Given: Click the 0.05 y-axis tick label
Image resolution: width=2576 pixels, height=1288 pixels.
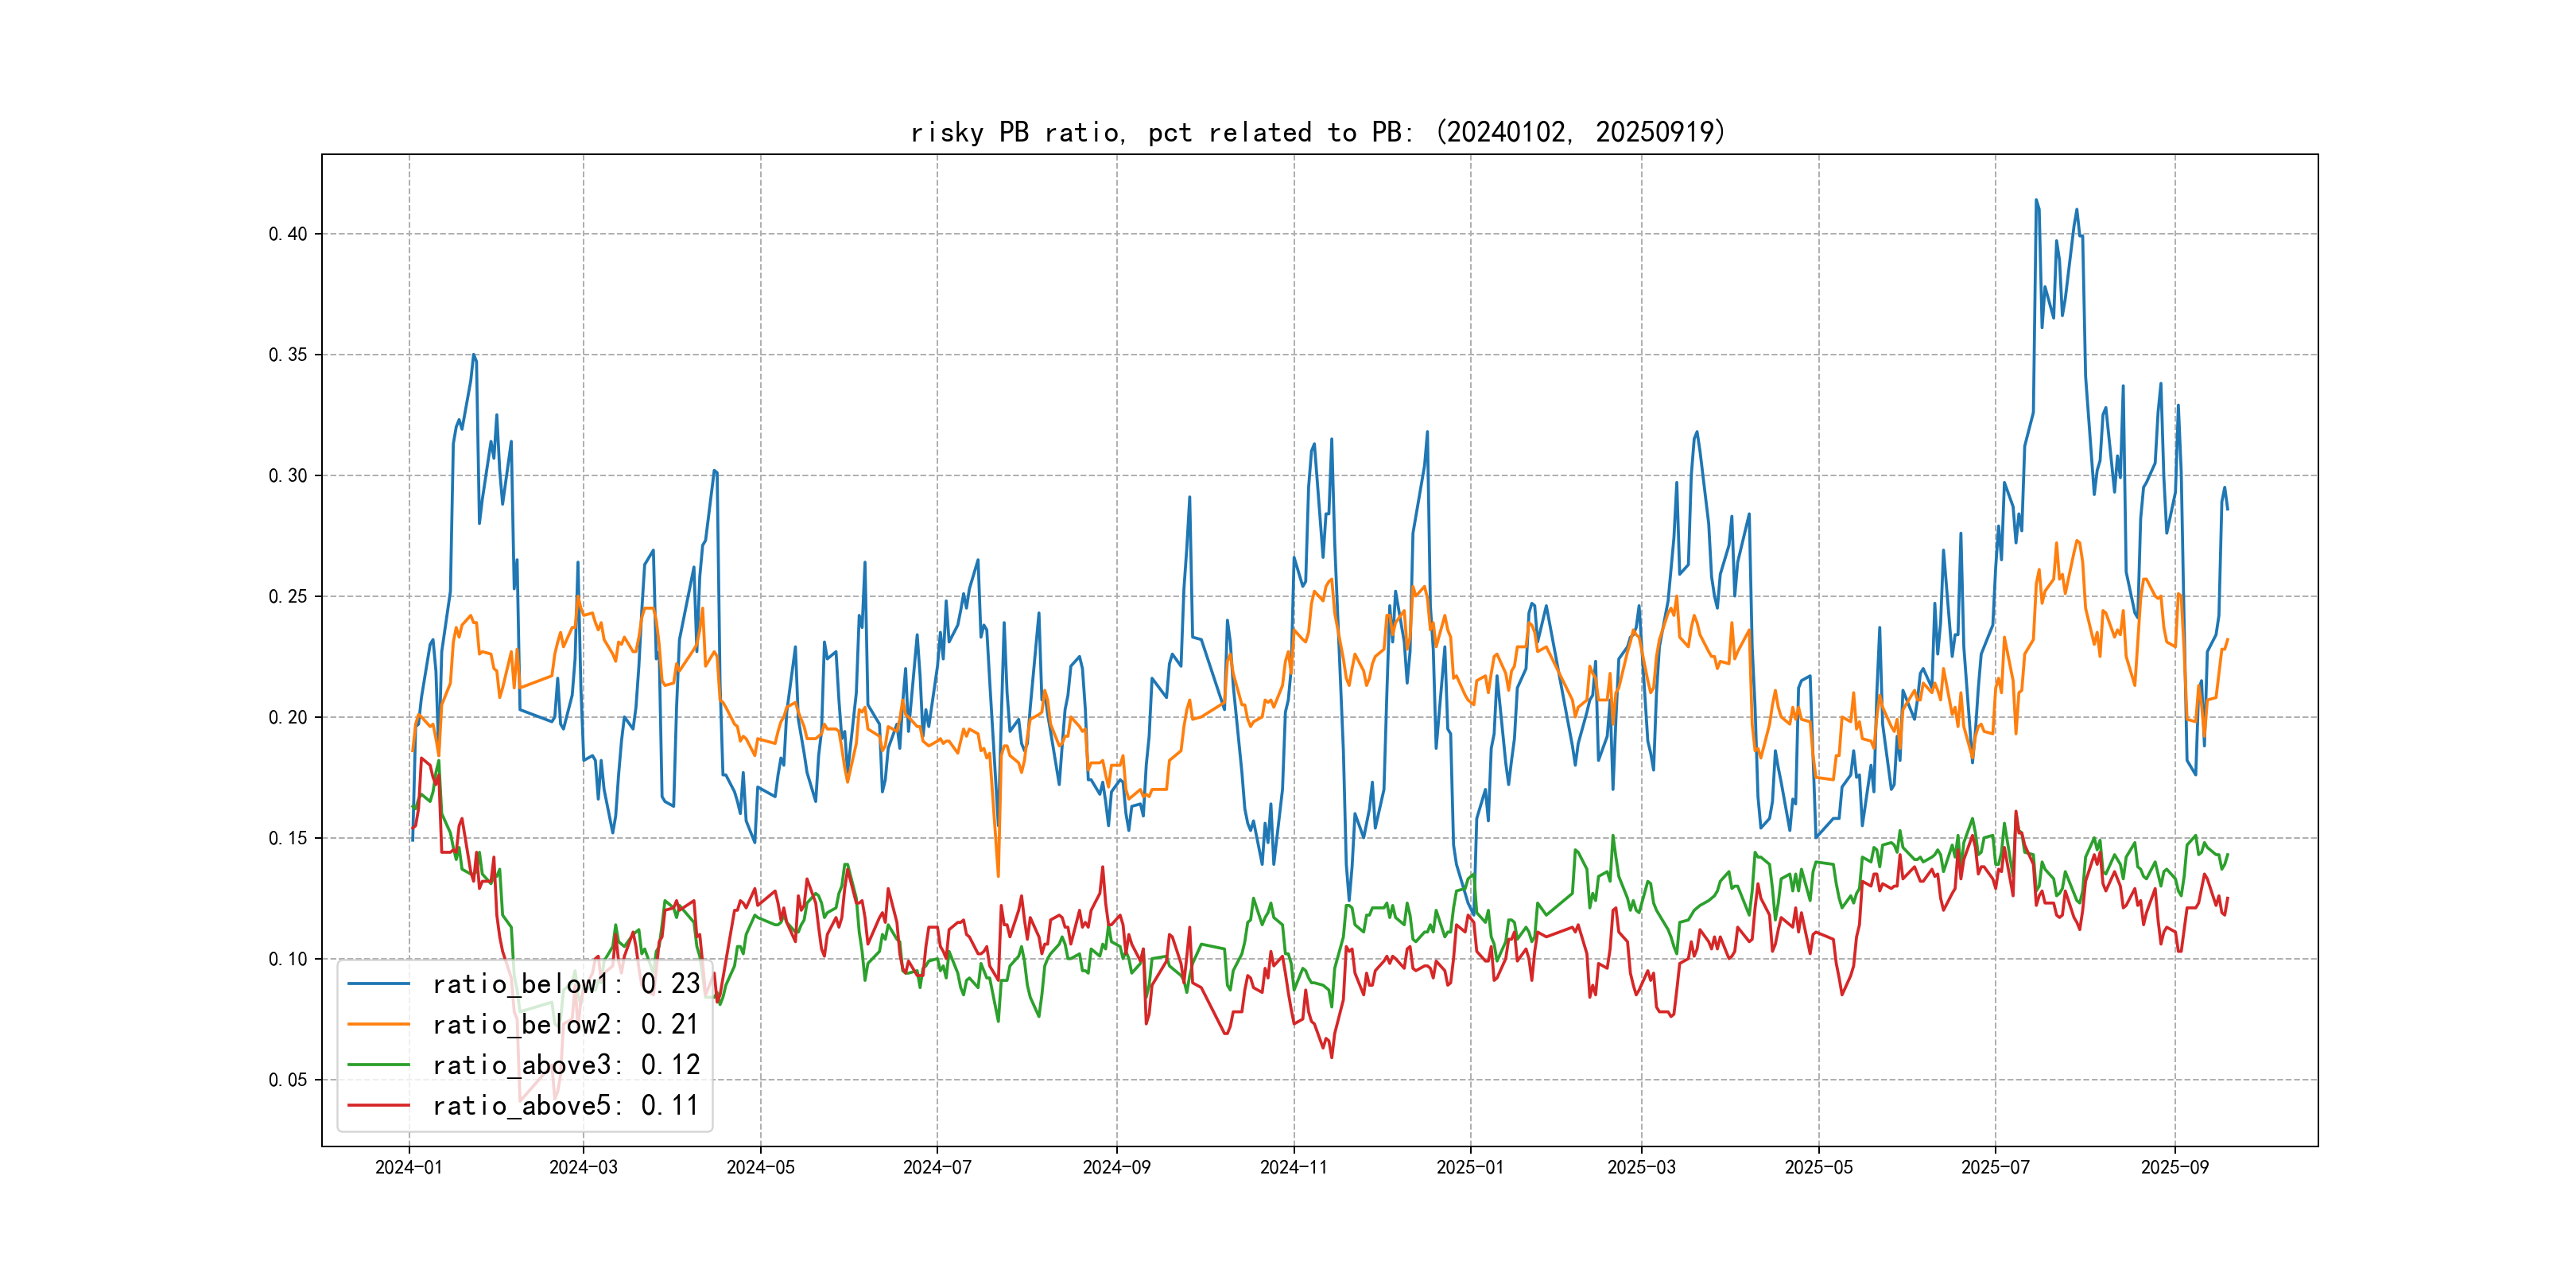Looking at the screenshot, I should [288, 1080].
